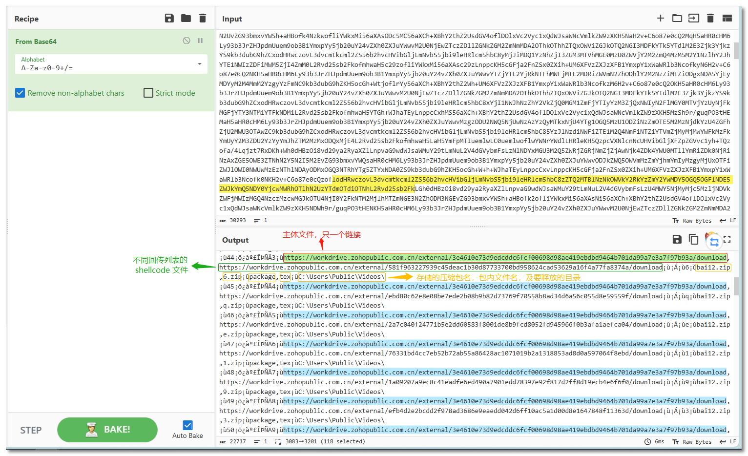Screen dimensions: 748x456
Task: Open Output end-of-line LF selector
Action: tap(728, 441)
